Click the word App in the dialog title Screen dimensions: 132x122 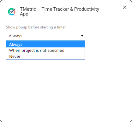[x=24, y=14]
